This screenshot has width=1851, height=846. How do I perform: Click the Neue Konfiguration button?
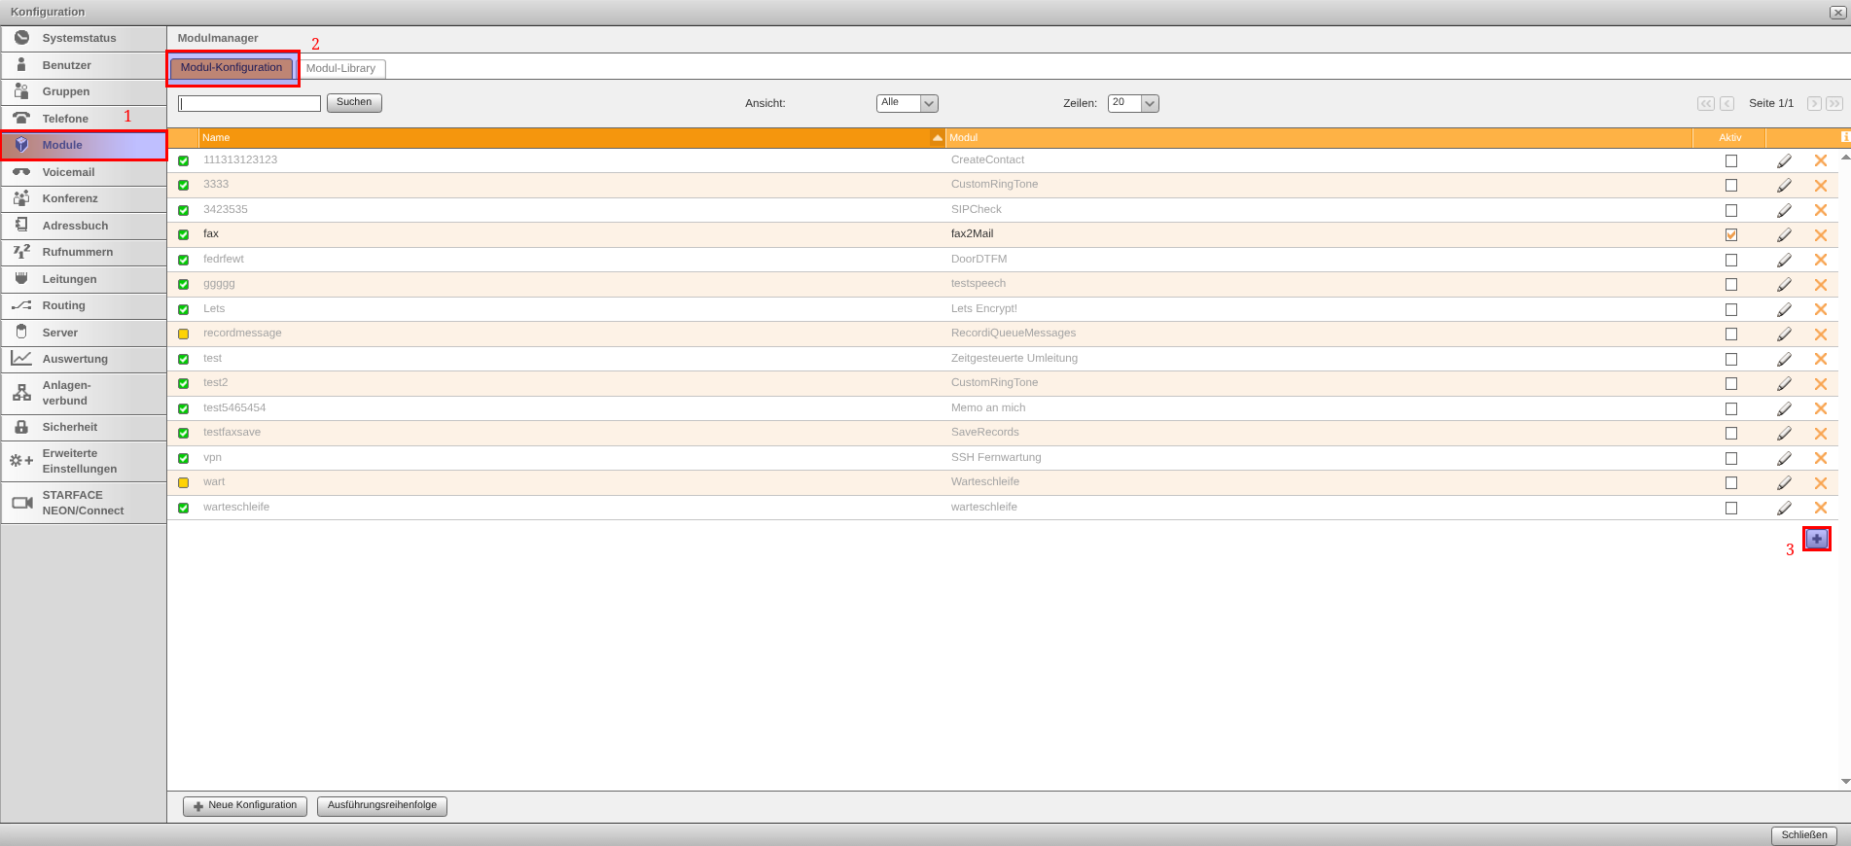(x=245, y=805)
